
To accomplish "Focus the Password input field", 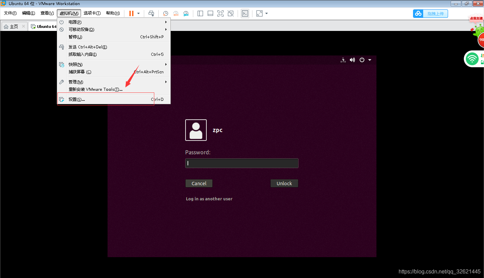I will (x=242, y=163).
